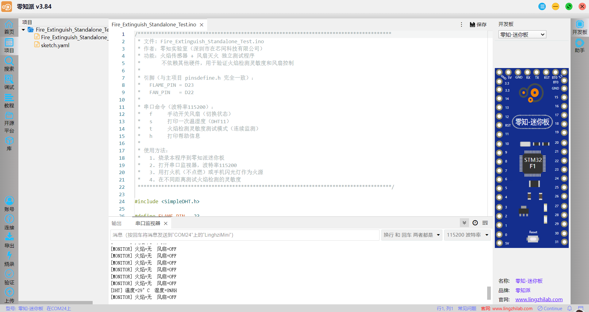Viewport: 589px width, 312px height.
Task: Open the 开发板 board panel icon
Action: point(579,27)
